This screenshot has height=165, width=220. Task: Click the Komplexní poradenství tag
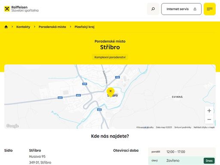click(110, 57)
